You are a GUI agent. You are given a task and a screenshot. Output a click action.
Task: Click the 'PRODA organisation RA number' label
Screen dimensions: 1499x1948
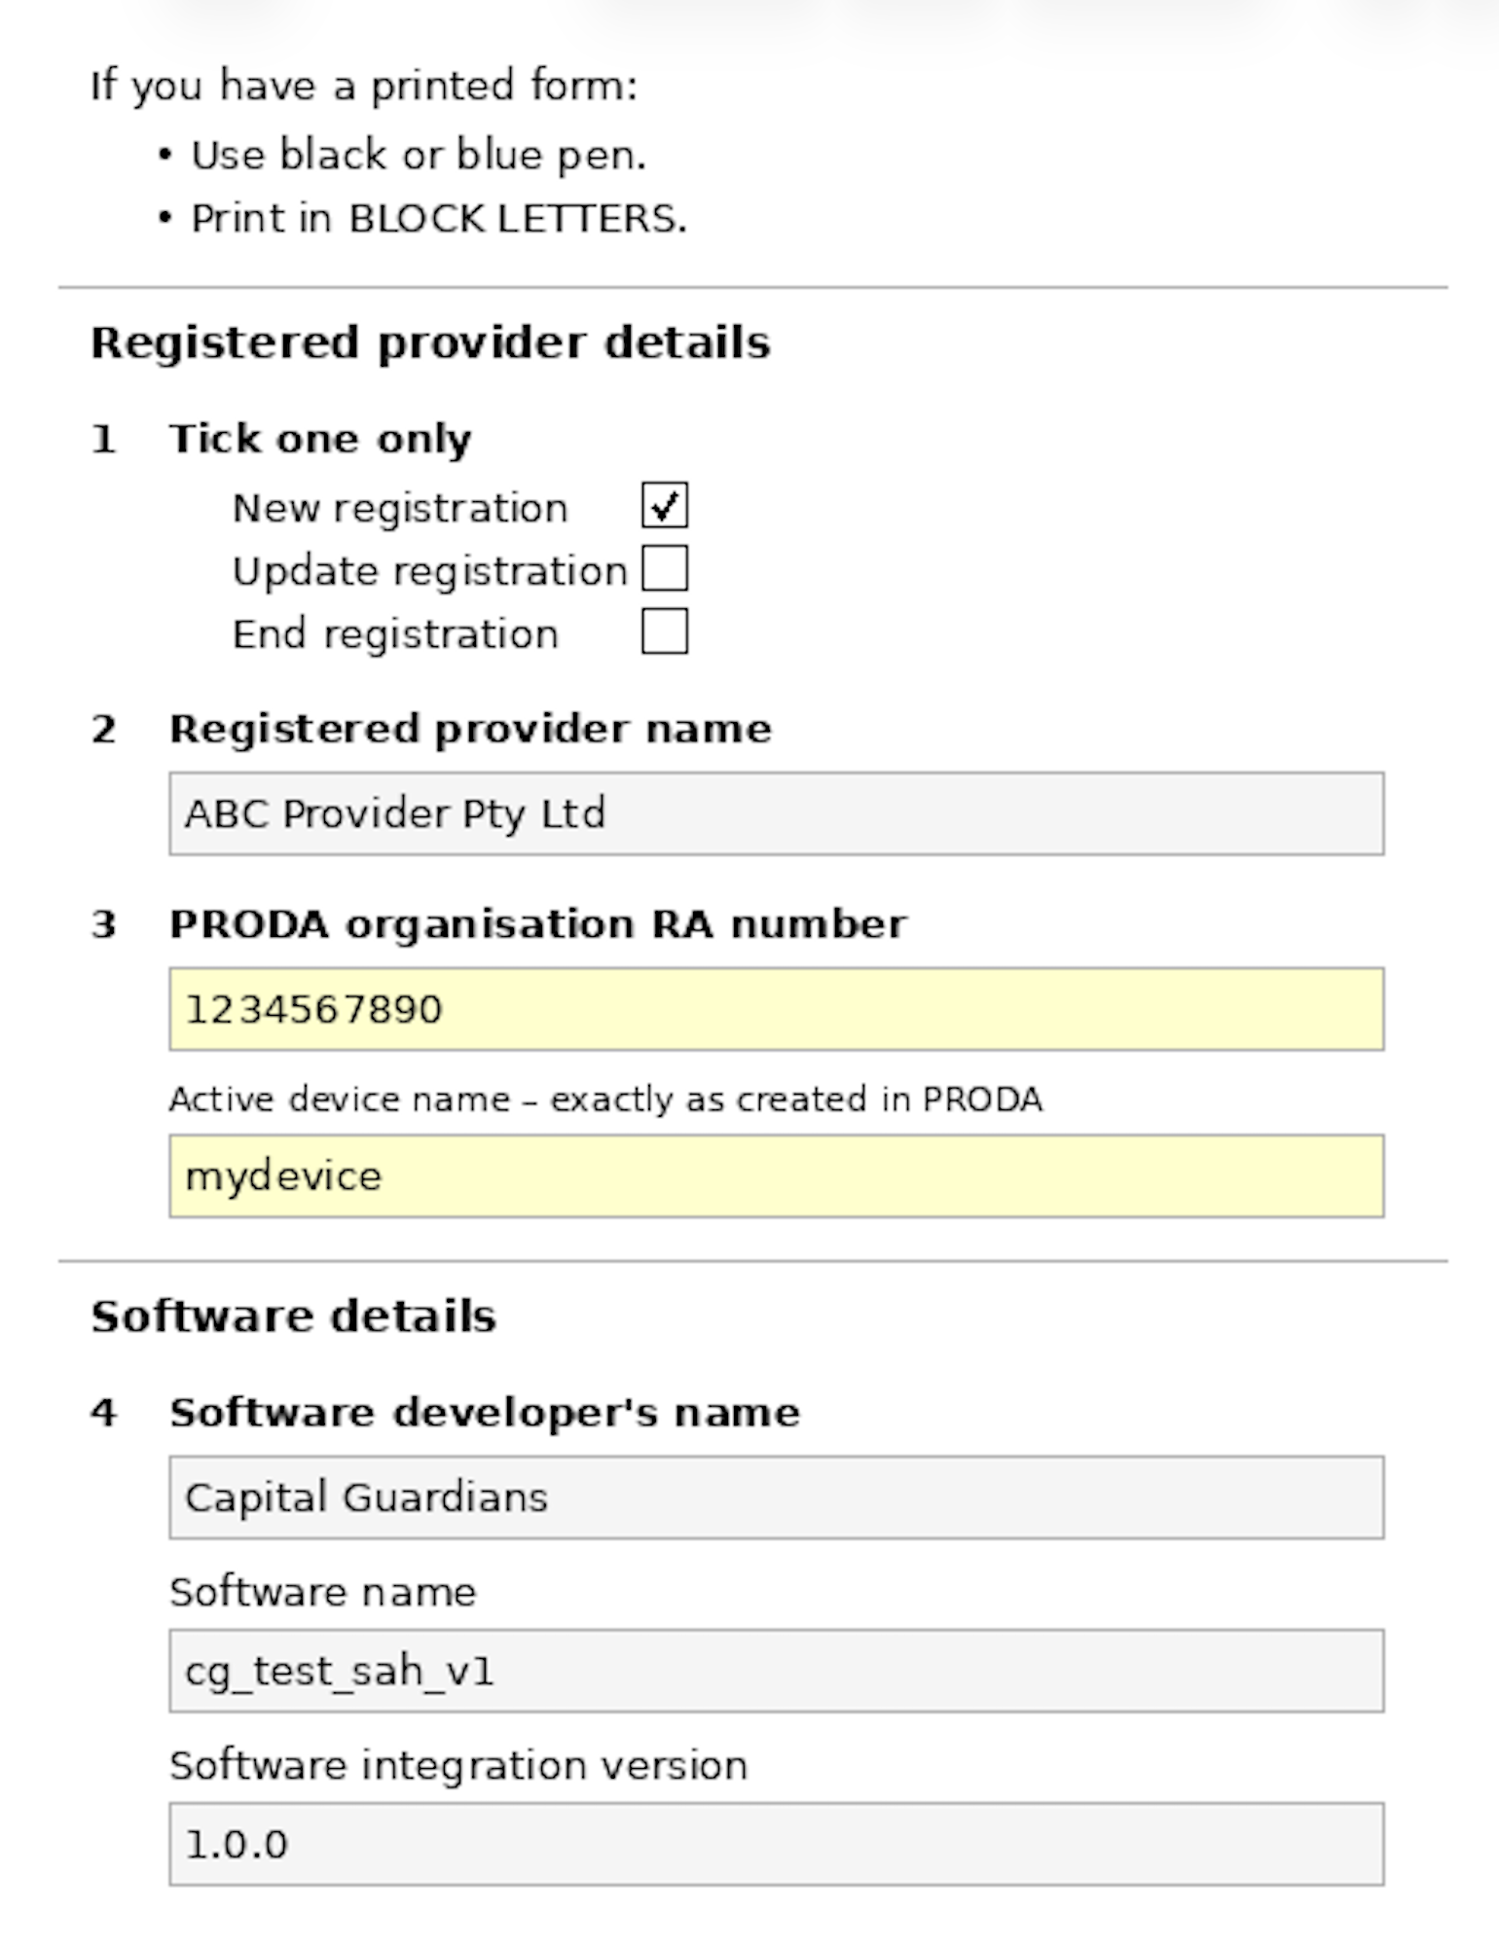click(537, 924)
